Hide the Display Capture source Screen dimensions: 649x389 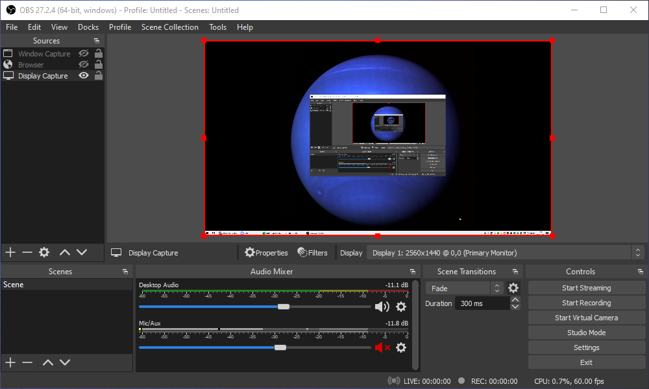click(84, 76)
